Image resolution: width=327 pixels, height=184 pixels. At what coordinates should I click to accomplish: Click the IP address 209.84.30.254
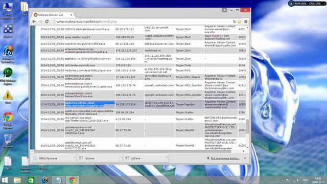pyautogui.click(x=125, y=112)
